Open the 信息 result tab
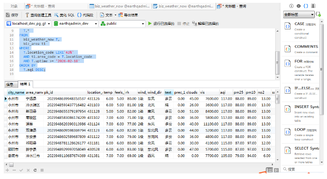 coord(11,84)
